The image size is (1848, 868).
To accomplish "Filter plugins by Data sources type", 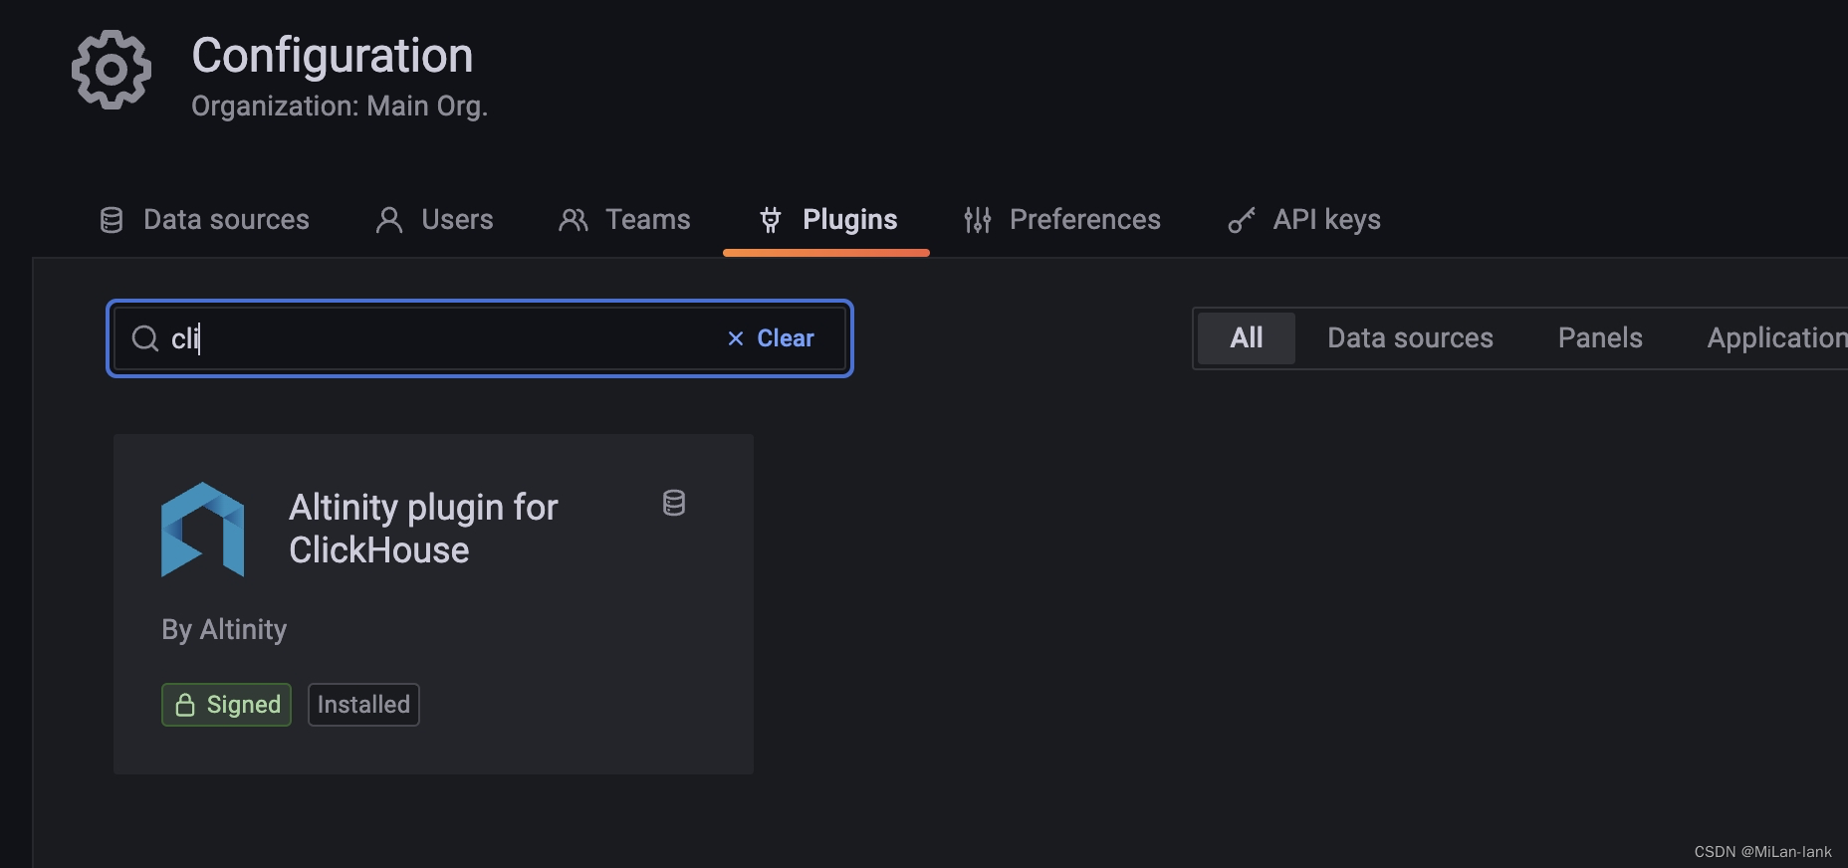I will 1410,338.
